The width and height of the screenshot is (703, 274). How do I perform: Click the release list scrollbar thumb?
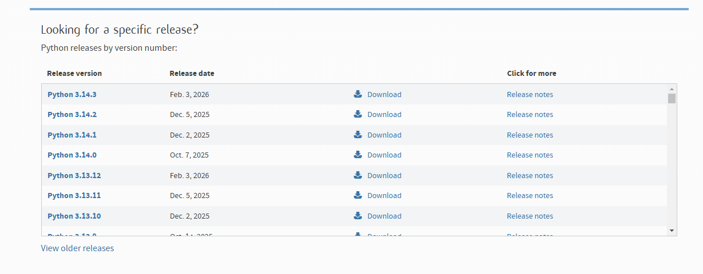coord(672,98)
